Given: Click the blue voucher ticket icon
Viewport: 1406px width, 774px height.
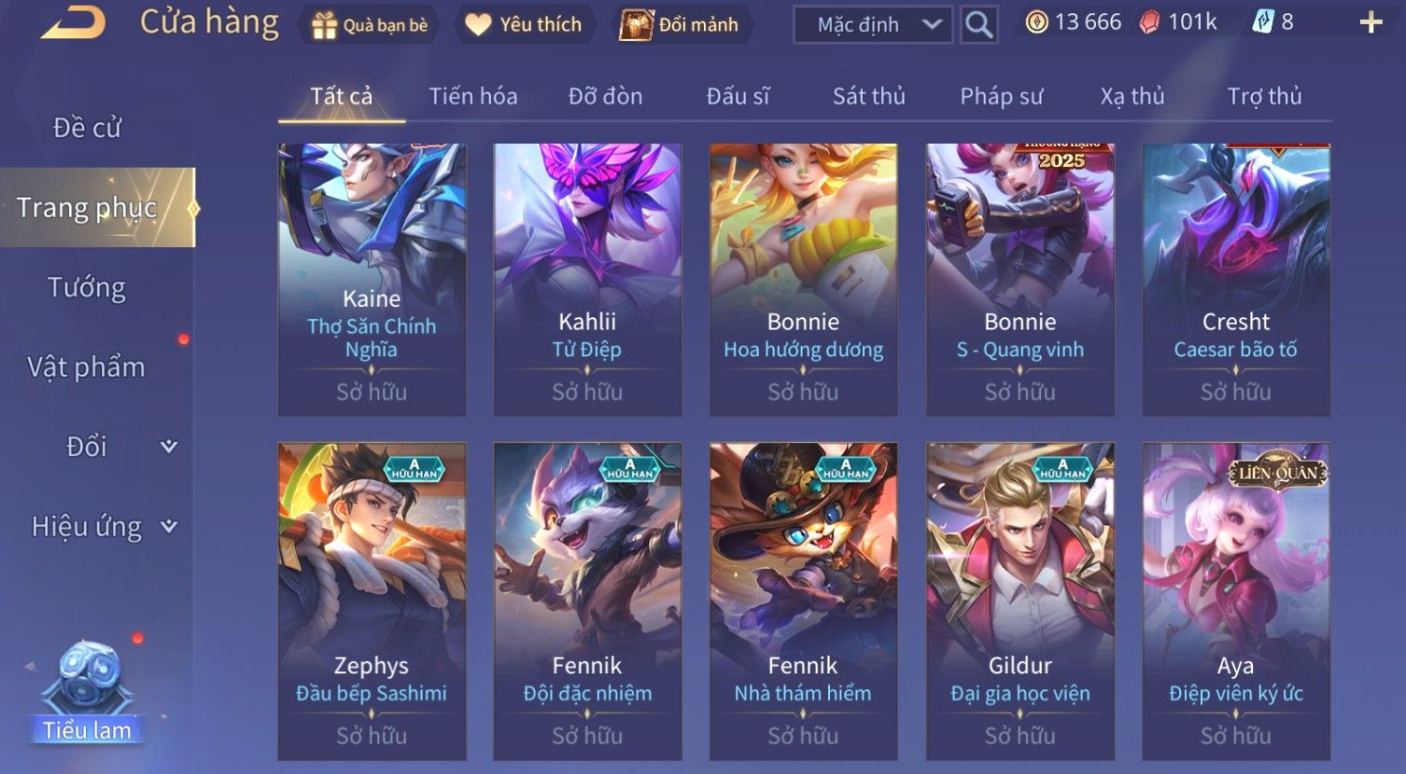Looking at the screenshot, I should [1263, 22].
